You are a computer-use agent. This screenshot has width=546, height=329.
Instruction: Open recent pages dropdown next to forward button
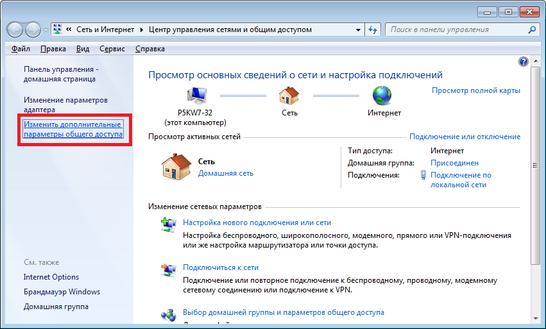tap(46, 30)
